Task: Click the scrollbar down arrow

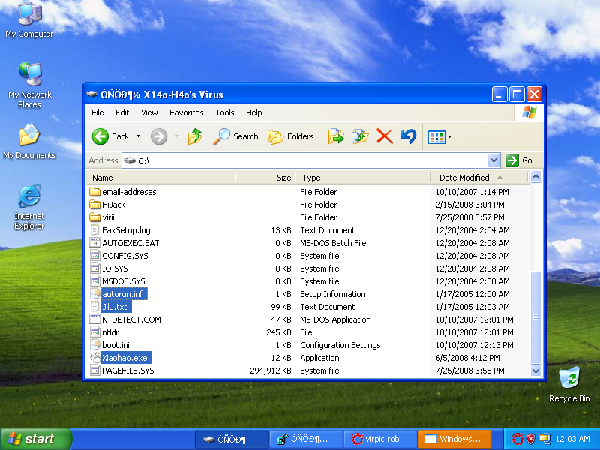Action: 535,370
